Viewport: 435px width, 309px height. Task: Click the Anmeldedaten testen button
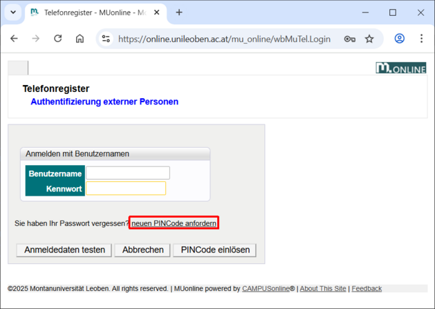click(x=64, y=250)
